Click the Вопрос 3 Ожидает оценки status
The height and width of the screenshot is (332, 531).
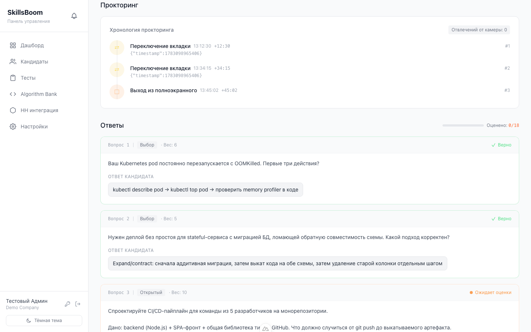tap(490, 293)
